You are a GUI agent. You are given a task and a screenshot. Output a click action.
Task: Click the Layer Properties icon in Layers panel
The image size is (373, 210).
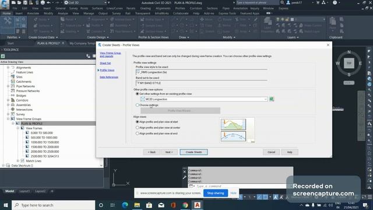(x=268, y=24)
